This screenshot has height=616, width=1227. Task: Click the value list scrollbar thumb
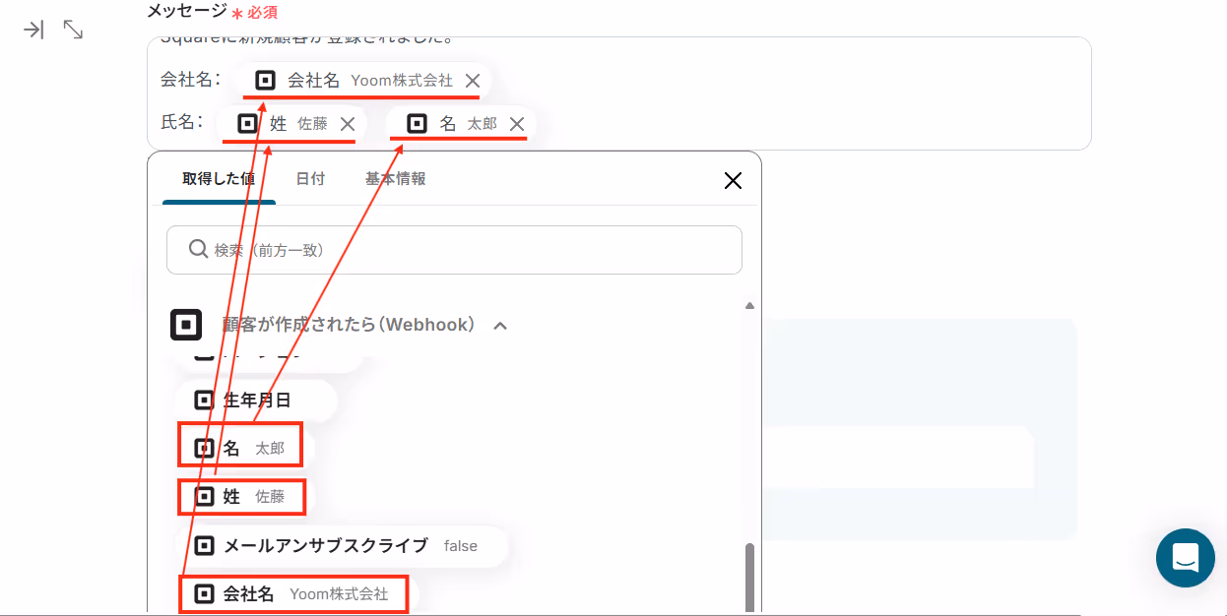point(750,578)
